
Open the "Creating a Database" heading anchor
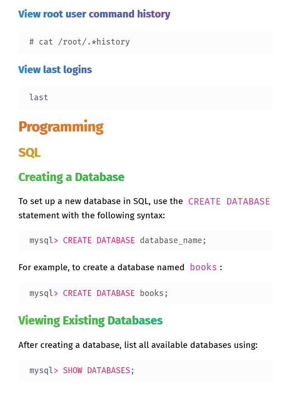pyautogui.click(x=71, y=177)
